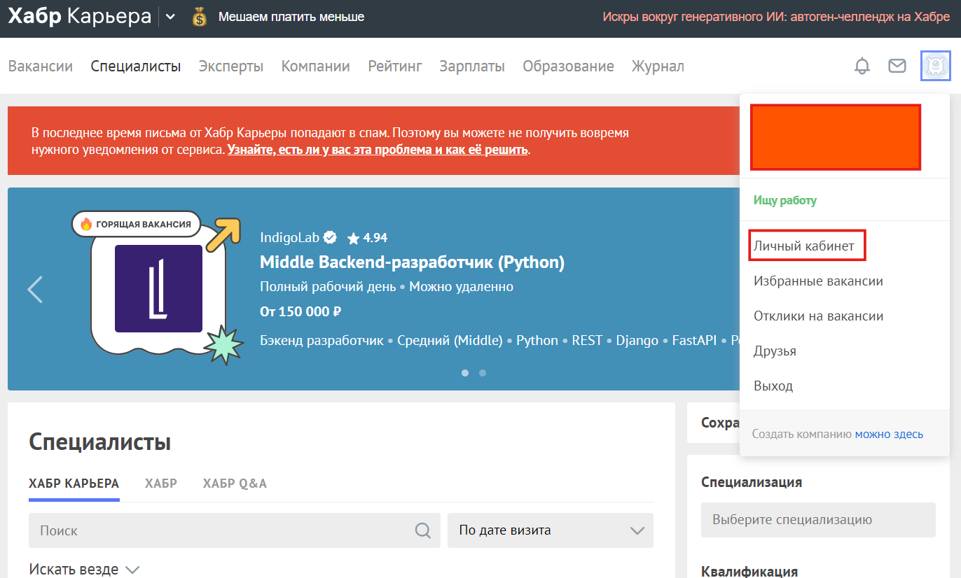Click the user avatar icon
961x578 pixels.
pos(935,66)
